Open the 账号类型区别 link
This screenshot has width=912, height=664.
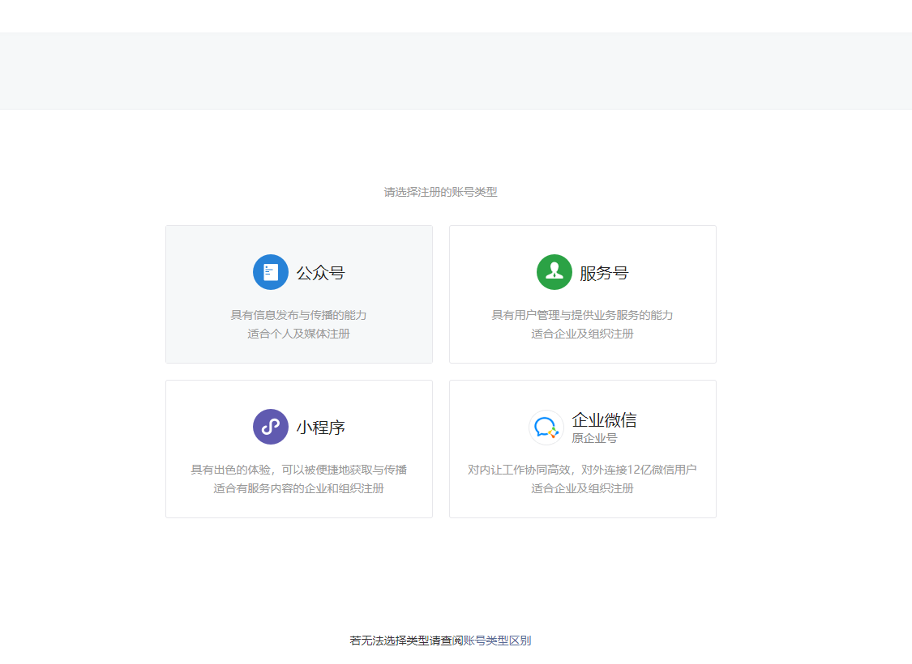pyautogui.click(x=497, y=641)
